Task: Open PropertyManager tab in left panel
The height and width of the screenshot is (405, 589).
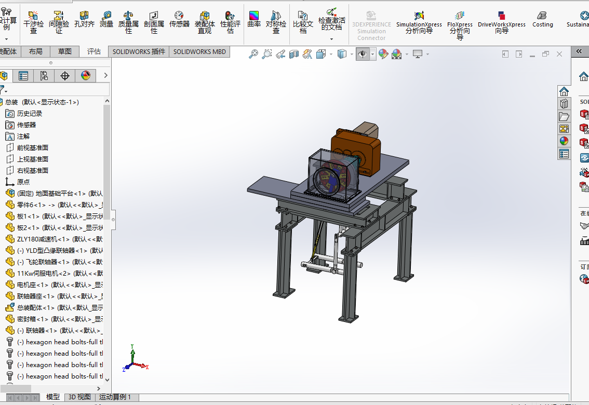Action: (x=23, y=76)
